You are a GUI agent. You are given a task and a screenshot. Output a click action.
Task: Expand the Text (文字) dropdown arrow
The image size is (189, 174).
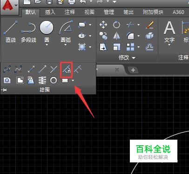click(169, 45)
